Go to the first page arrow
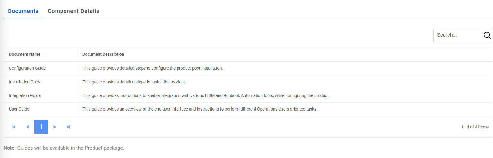 (x=14, y=127)
